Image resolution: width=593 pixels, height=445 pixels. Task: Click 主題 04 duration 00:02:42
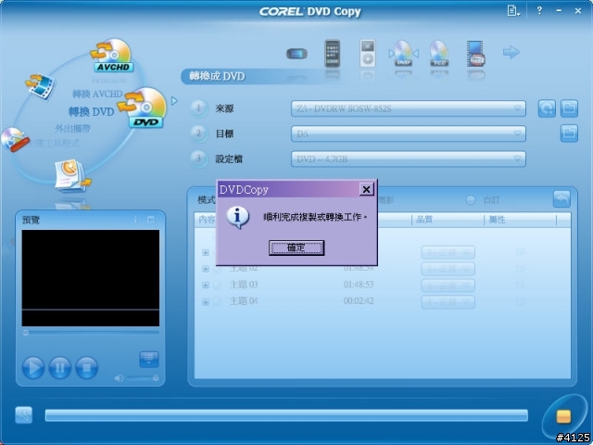tap(359, 300)
